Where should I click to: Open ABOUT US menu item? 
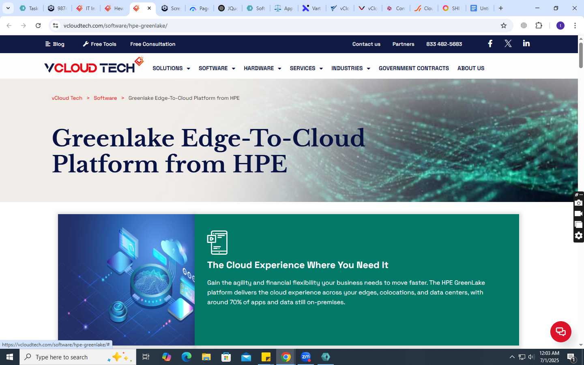[471, 68]
